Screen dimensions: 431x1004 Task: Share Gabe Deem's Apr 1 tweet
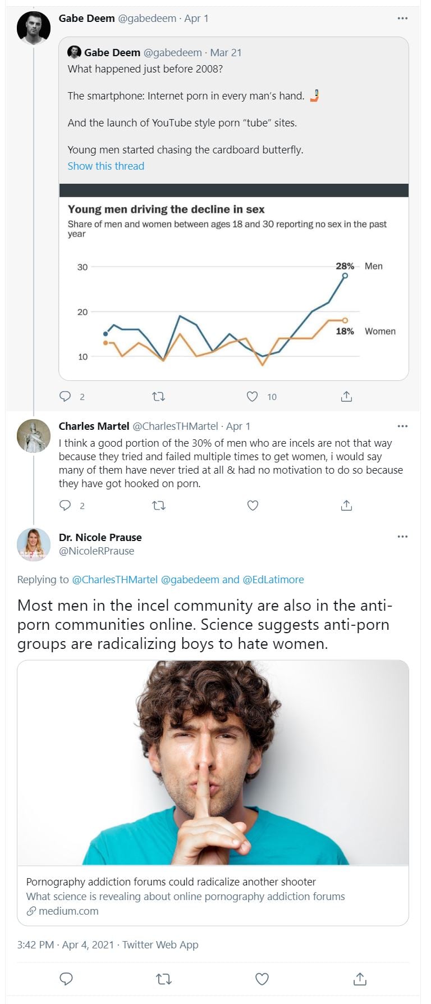point(346,397)
